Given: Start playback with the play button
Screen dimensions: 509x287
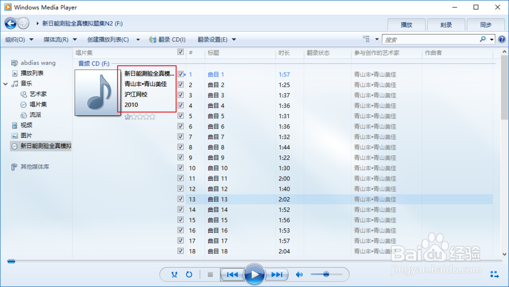Looking at the screenshot, I should click(254, 275).
